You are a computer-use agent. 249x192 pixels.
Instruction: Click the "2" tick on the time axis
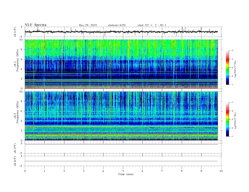(x=64, y=171)
